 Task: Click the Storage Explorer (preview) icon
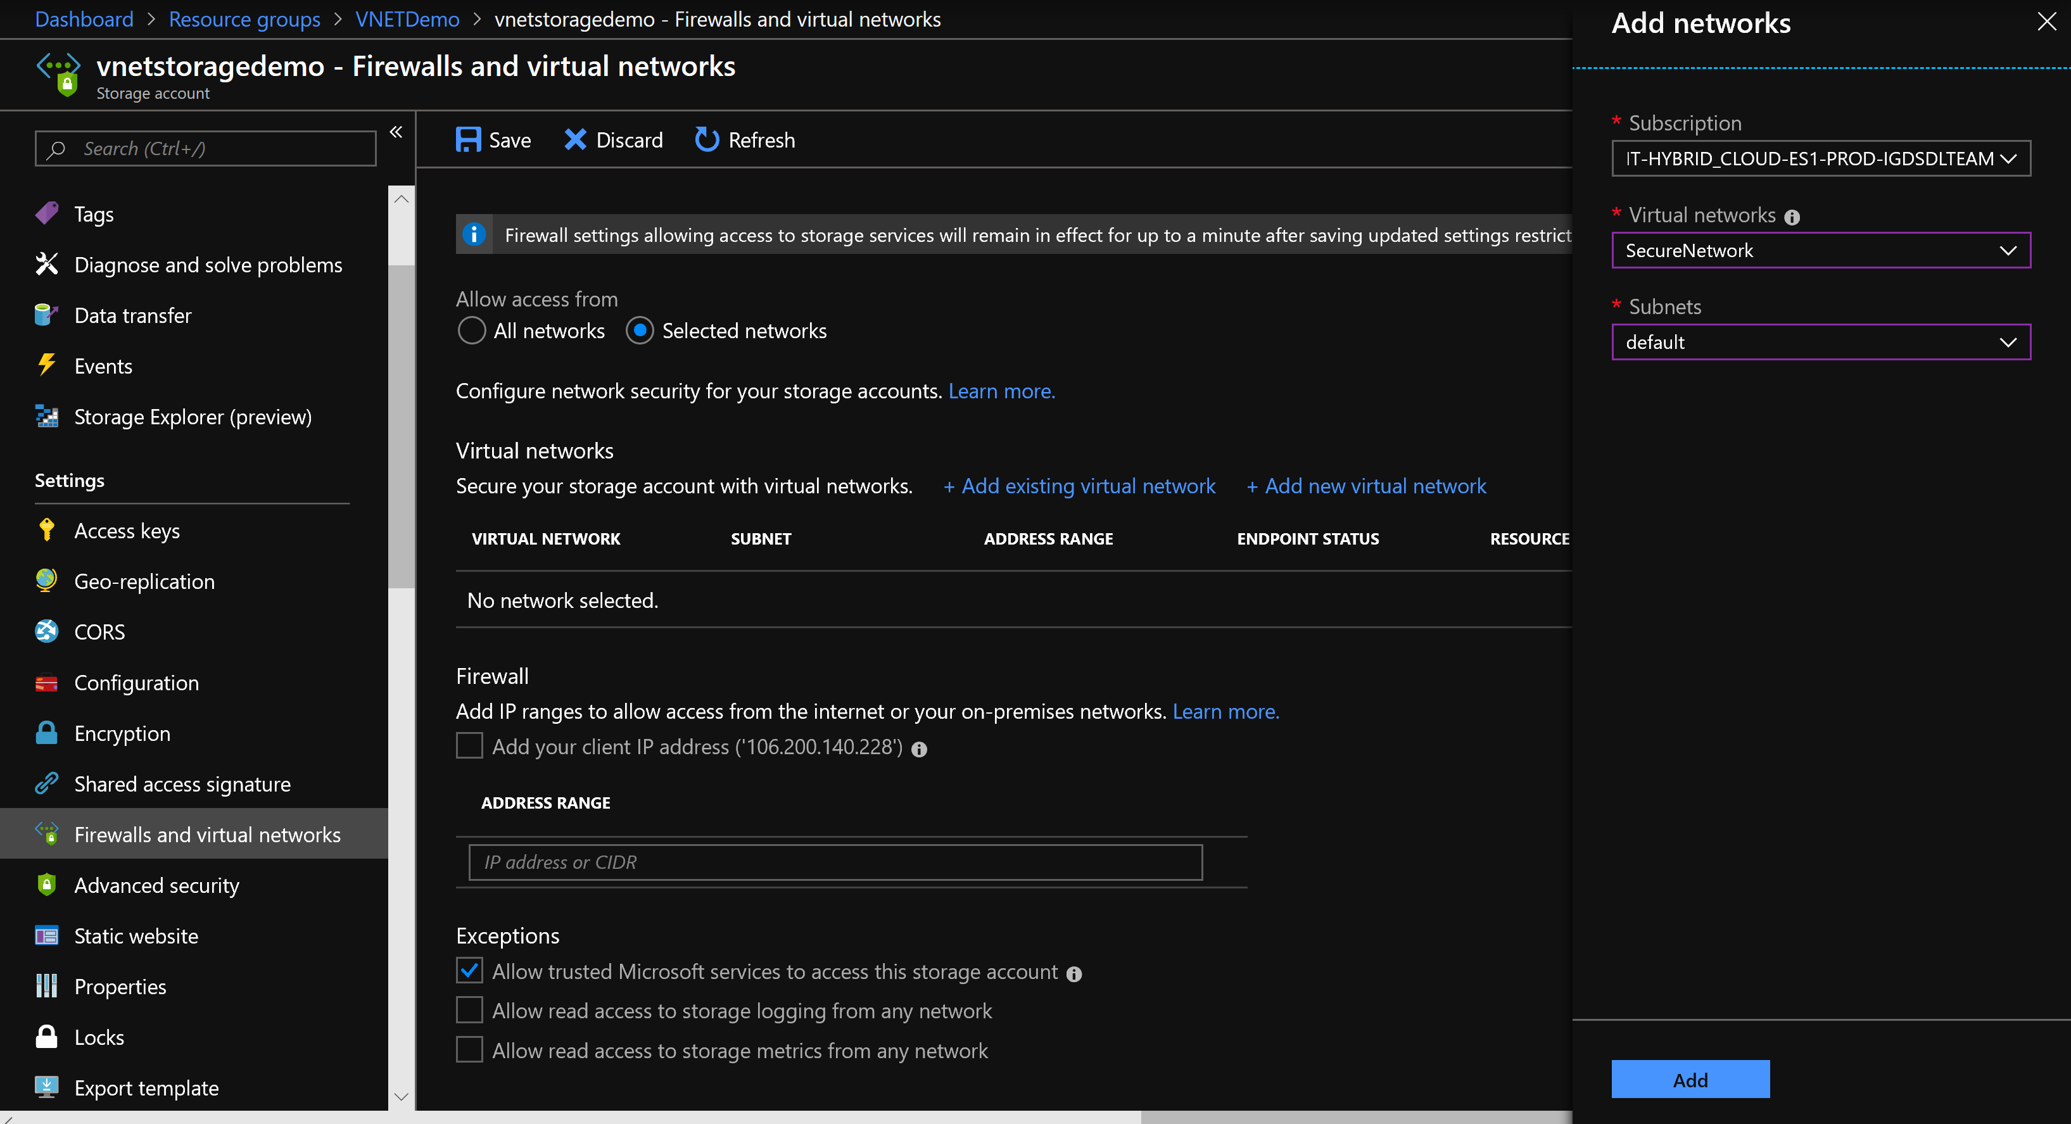coord(47,417)
